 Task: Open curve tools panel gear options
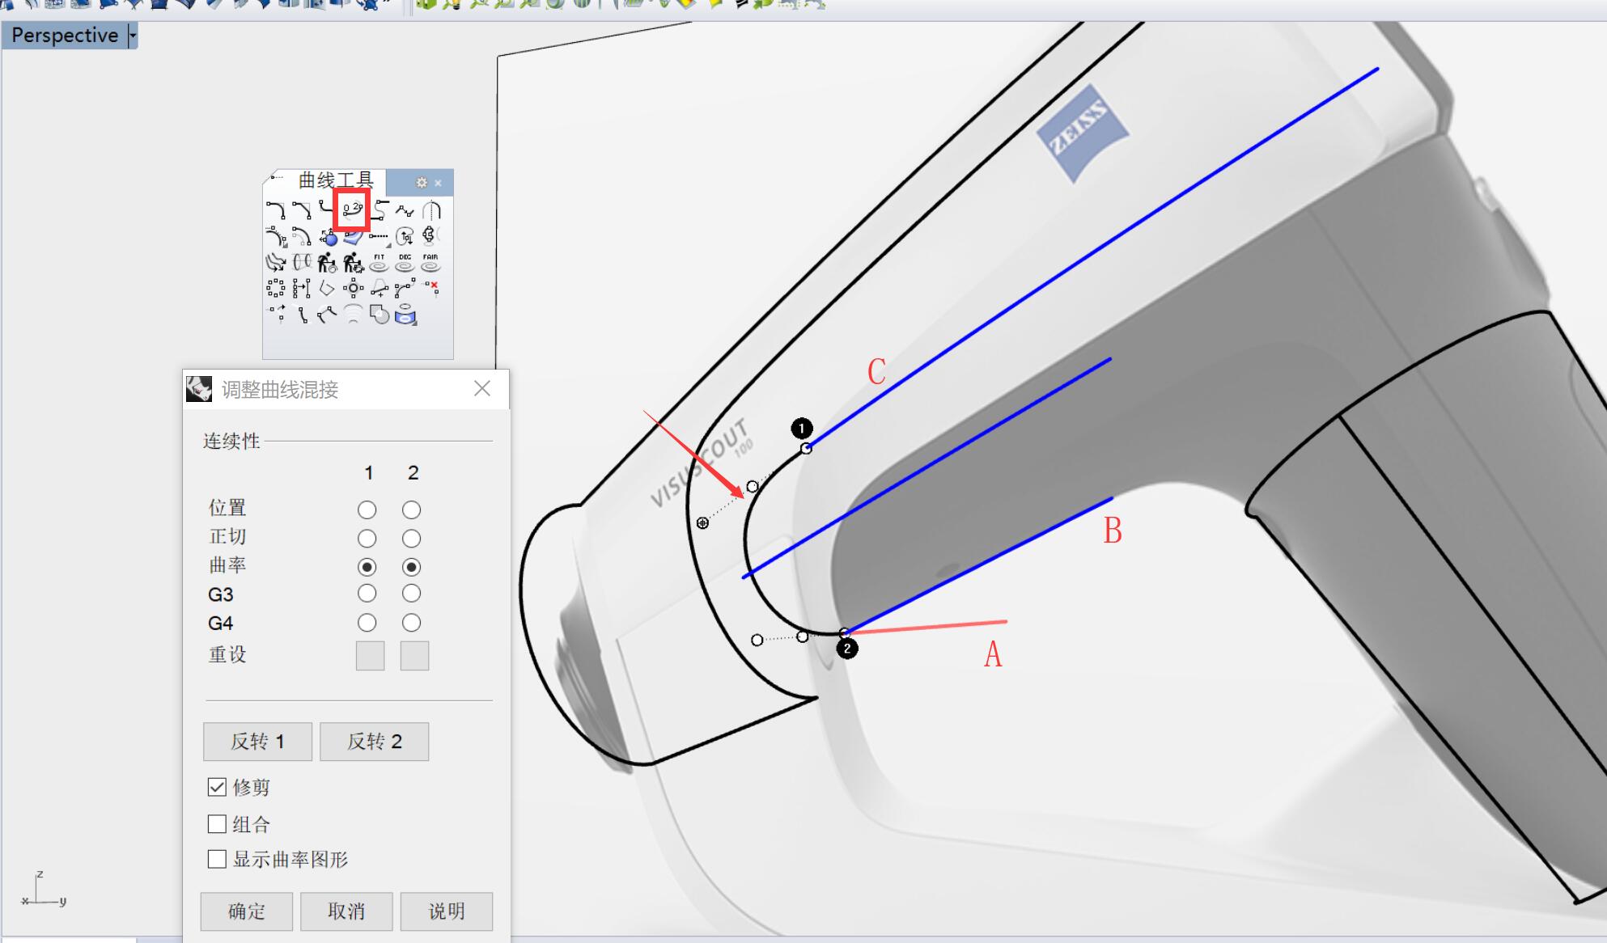tap(421, 183)
